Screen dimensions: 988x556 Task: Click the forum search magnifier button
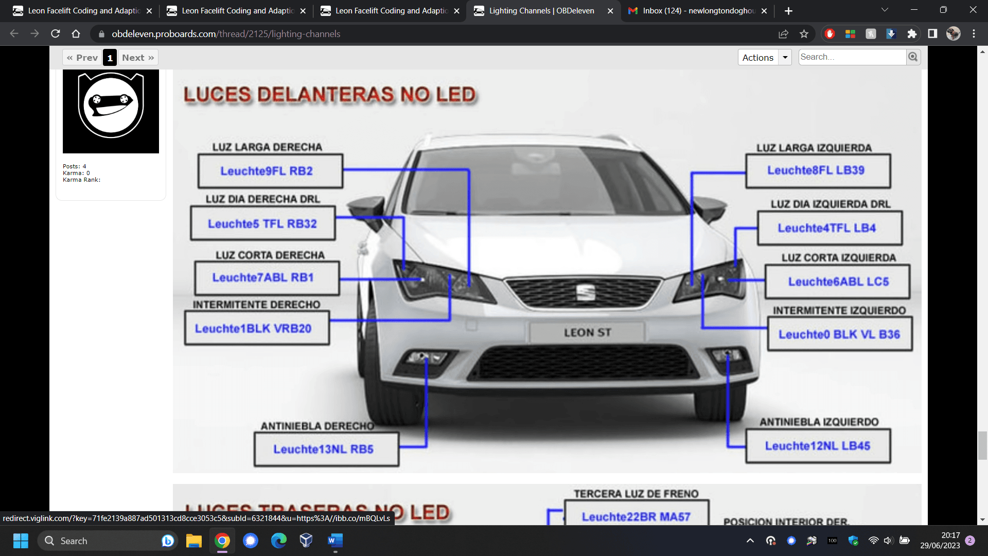pyautogui.click(x=913, y=57)
